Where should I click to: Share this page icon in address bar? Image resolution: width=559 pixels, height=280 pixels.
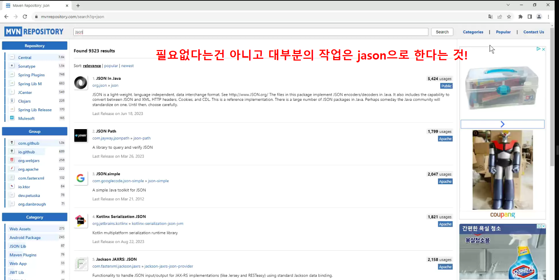[x=500, y=17]
